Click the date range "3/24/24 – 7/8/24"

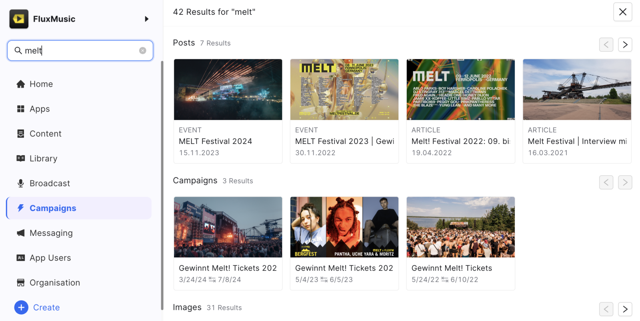(x=210, y=279)
